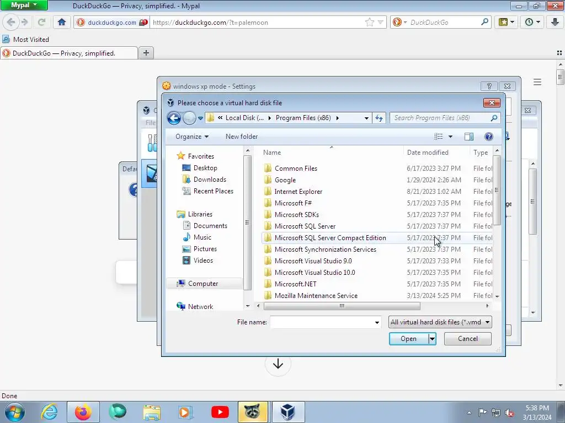Viewport: 565px width, 423px height.
Task: Open help in windows xp mode Settings
Action: [x=489, y=86]
